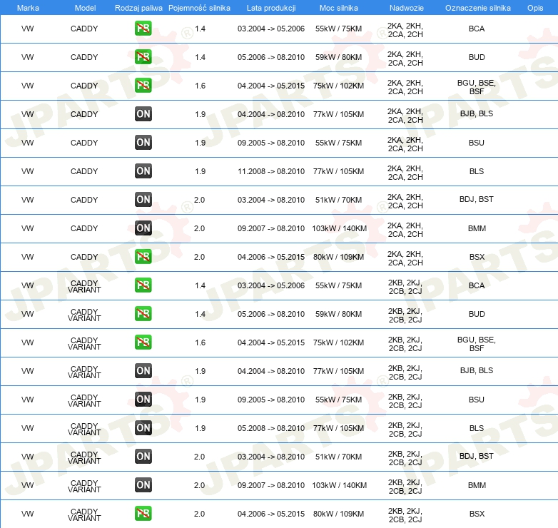Screen dimensions: 558x528
Task: Select VW brand in the CADDY BUD row
Action: 27,57
